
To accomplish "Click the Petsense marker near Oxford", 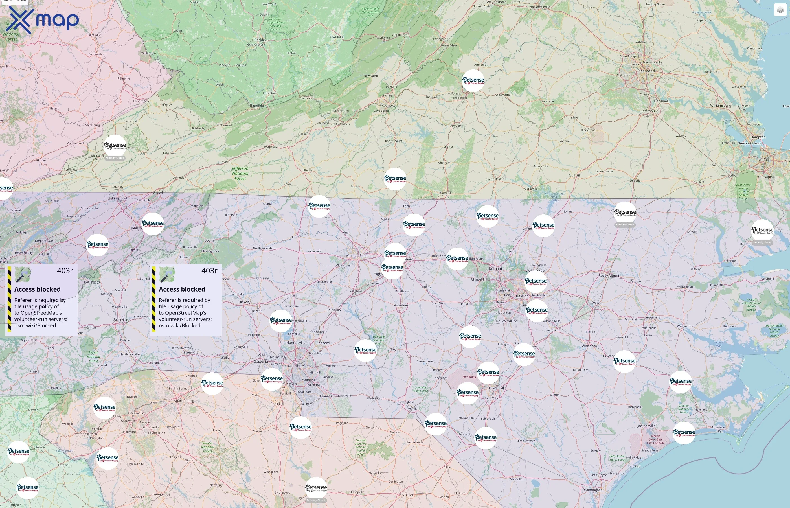I will [543, 226].
